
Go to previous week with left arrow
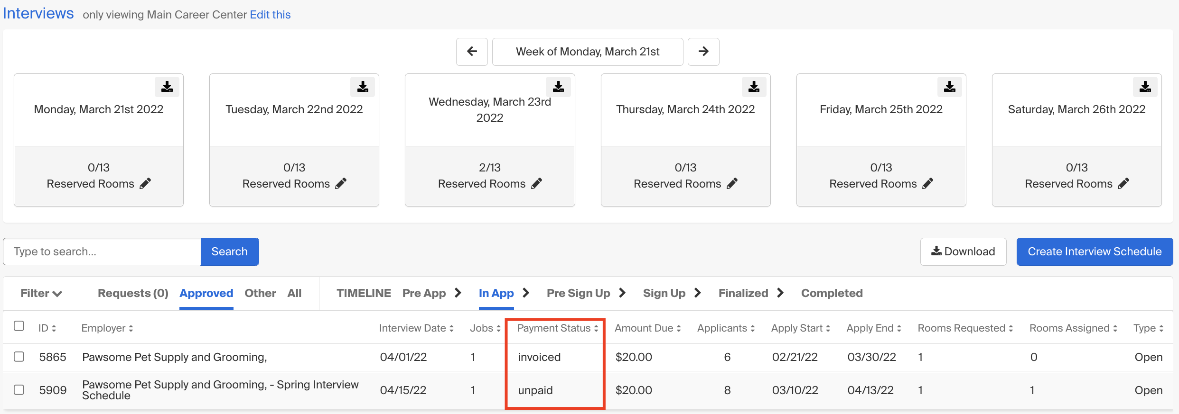tap(472, 52)
